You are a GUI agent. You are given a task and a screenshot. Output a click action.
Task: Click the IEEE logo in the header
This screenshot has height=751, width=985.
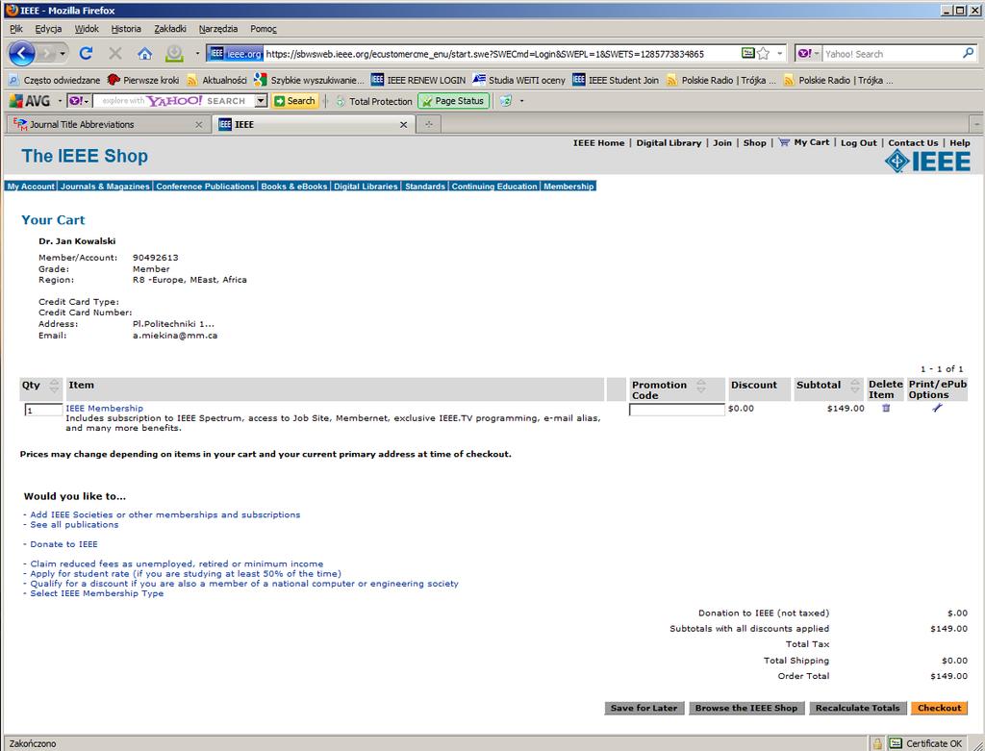tap(927, 162)
